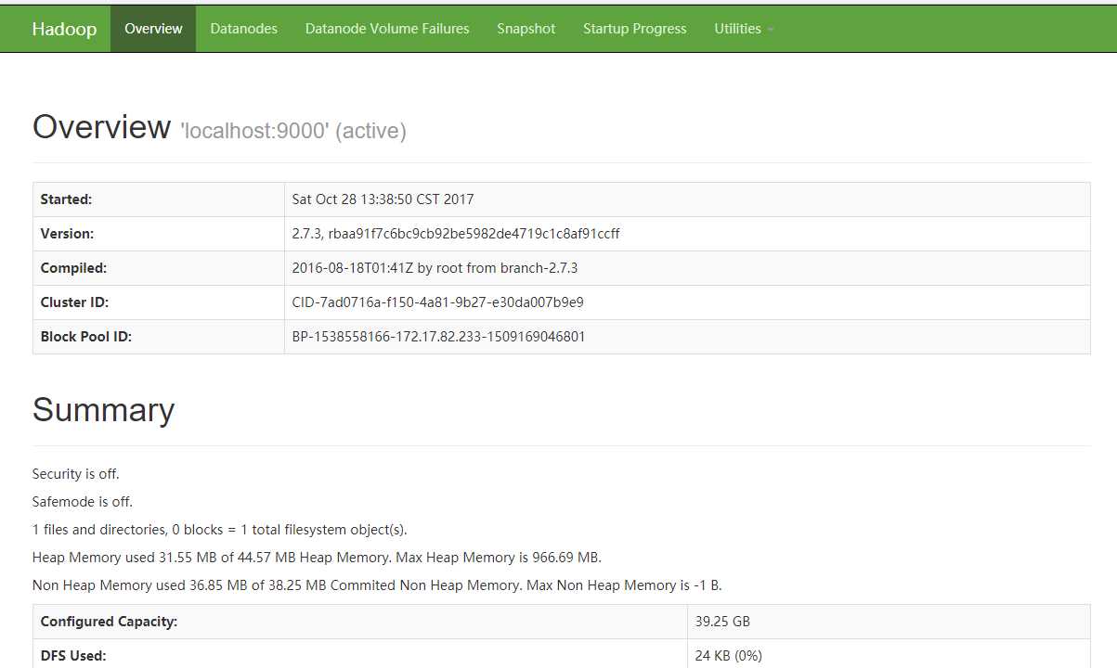The width and height of the screenshot is (1117, 668).
Task: Select the 39.25 GB capacity value
Action: point(722,622)
